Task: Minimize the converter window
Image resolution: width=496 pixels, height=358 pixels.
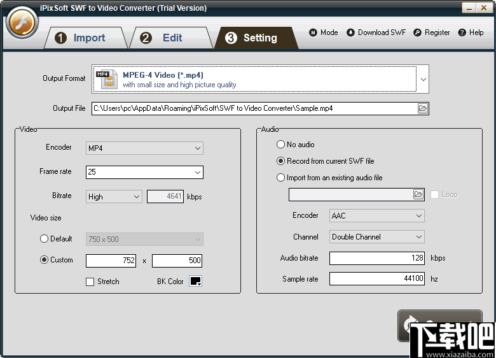Action: (469, 8)
